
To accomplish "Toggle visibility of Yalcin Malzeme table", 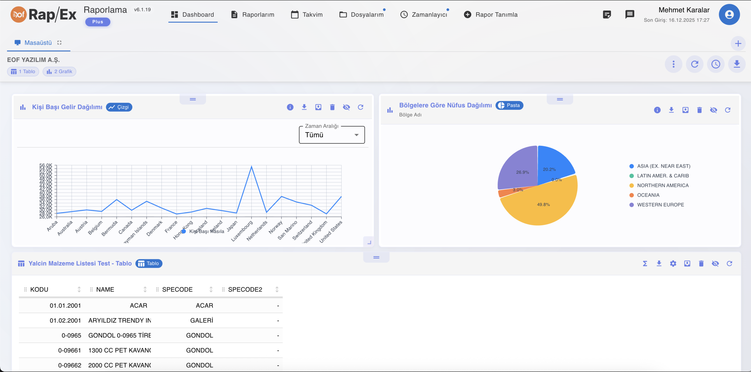I will click(715, 264).
